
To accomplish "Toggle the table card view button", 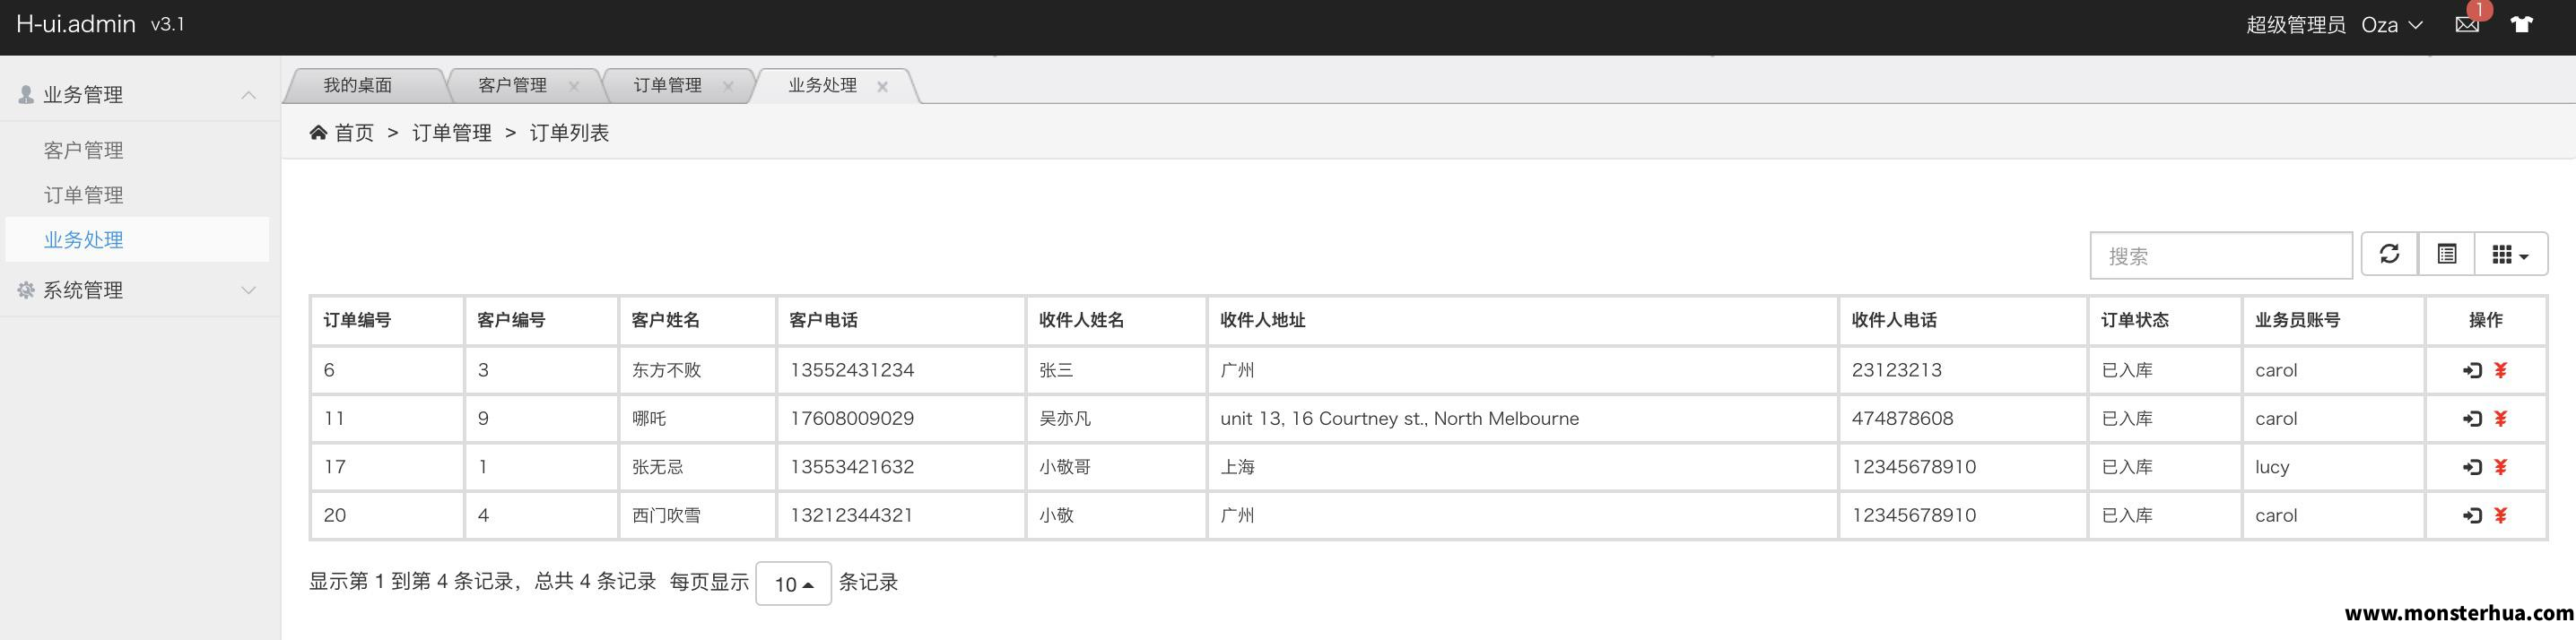I will (2446, 254).
